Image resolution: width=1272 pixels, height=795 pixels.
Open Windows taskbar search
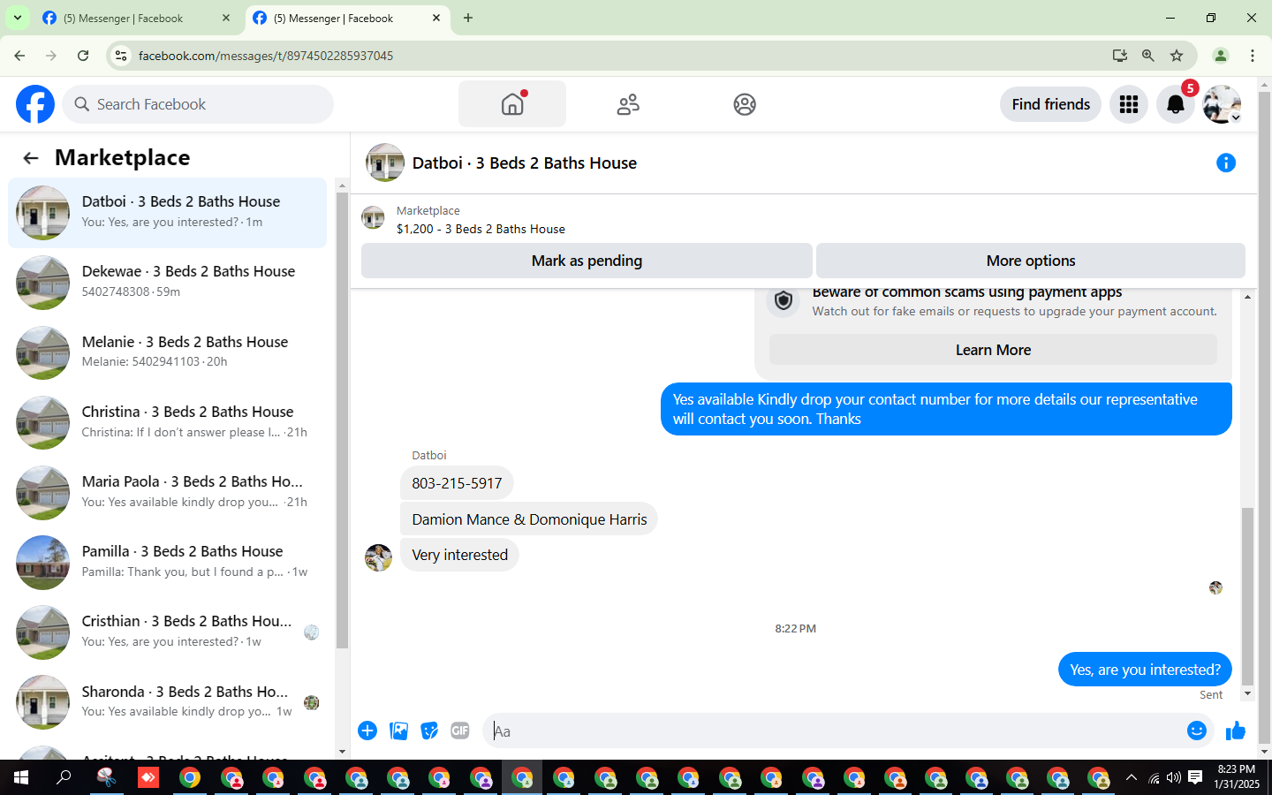click(x=64, y=777)
